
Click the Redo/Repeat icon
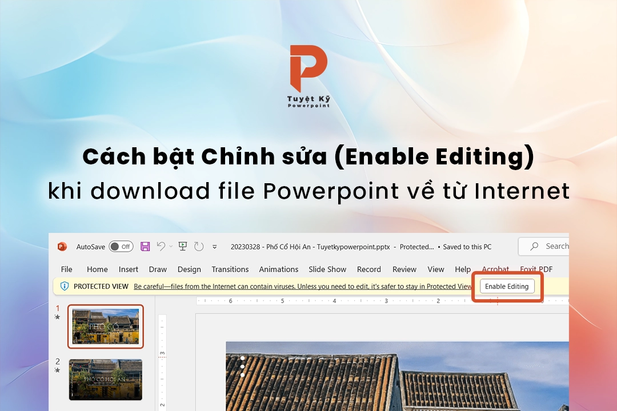click(199, 247)
